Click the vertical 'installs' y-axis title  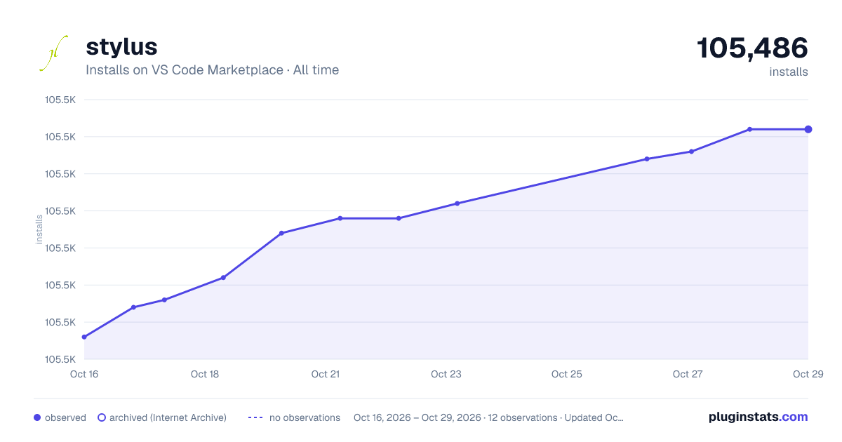[x=39, y=229]
